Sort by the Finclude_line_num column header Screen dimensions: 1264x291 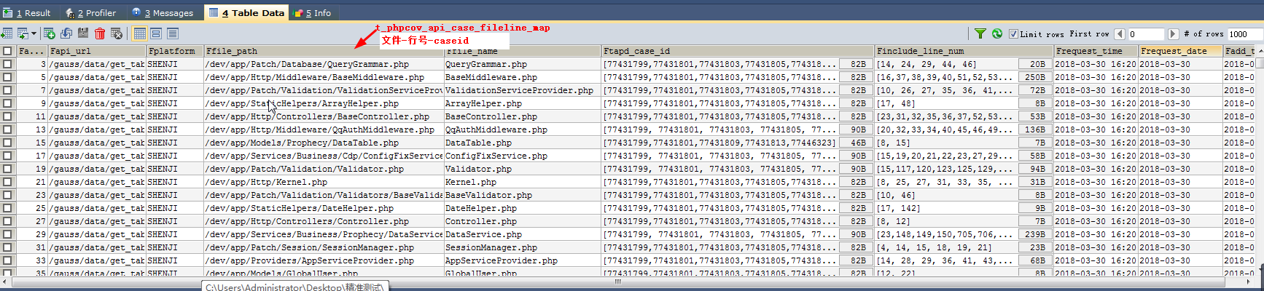(x=964, y=51)
